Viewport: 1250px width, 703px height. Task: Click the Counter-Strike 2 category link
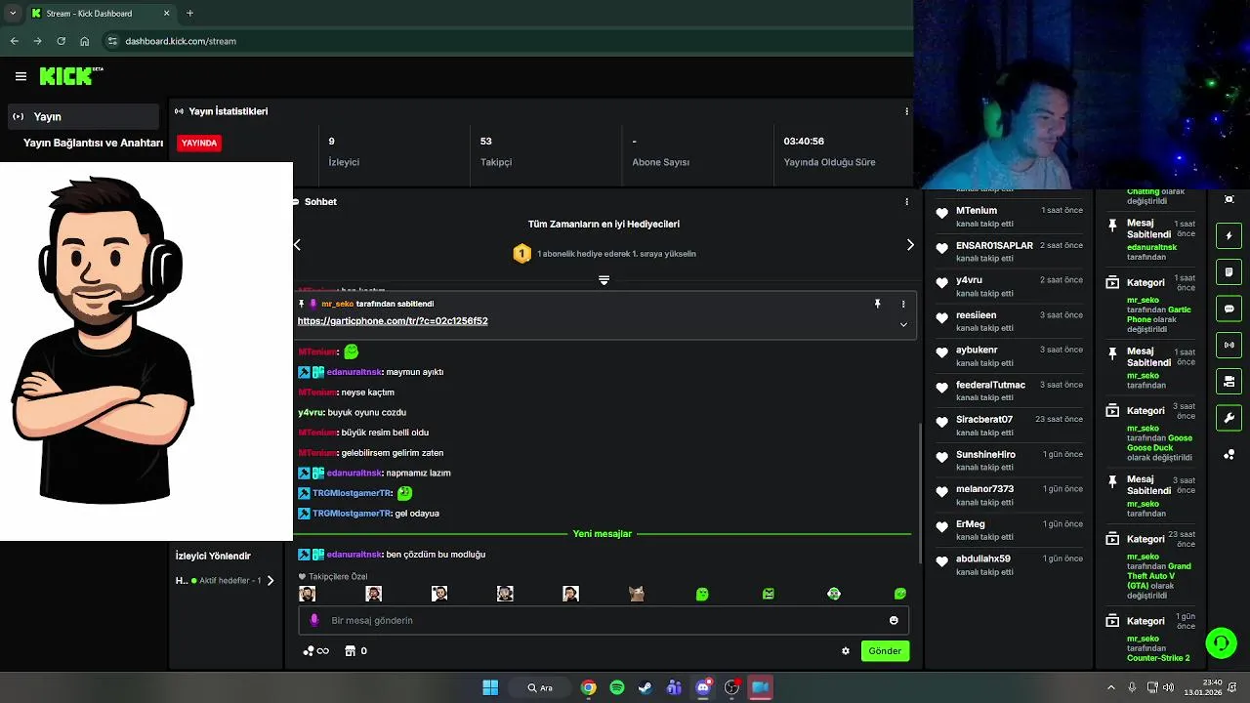click(x=1158, y=658)
